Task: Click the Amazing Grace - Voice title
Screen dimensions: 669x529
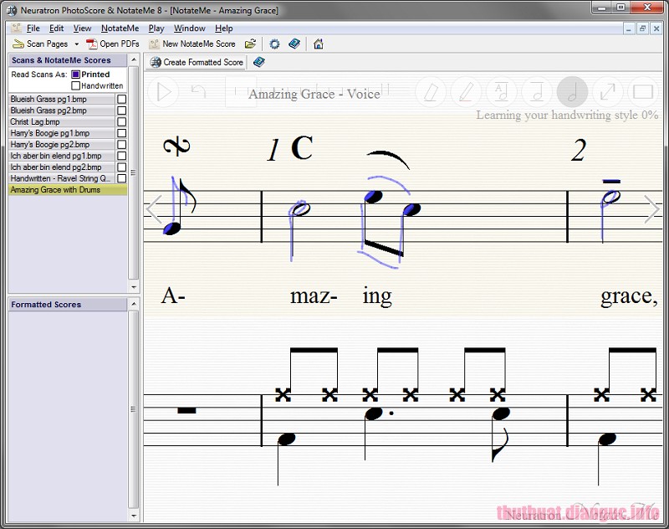Action: (314, 94)
